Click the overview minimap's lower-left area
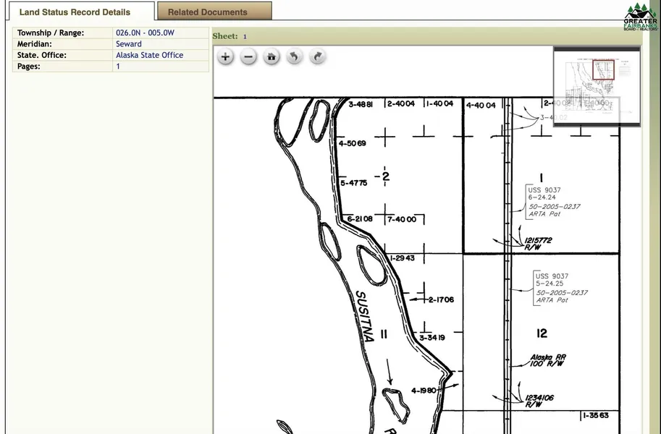Image resolution: width=661 pixels, height=434 pixels. point(572,109)
